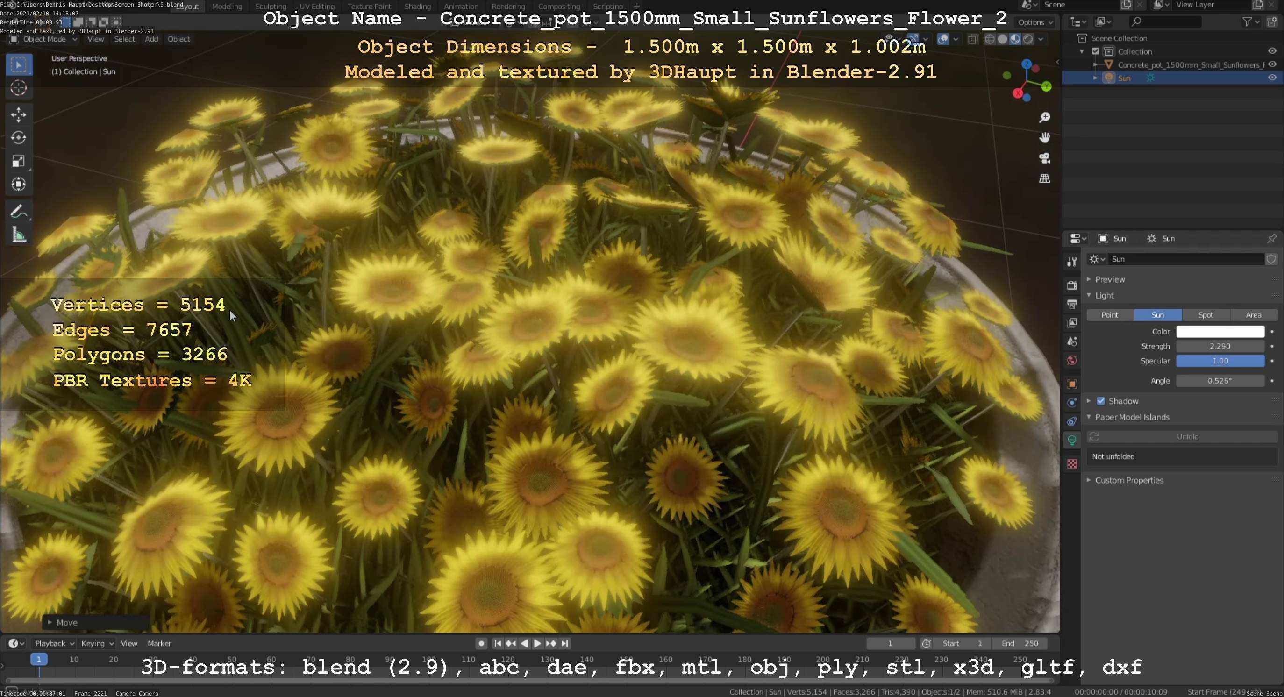Click the play animation button
1284x697 pixels.
537,643
